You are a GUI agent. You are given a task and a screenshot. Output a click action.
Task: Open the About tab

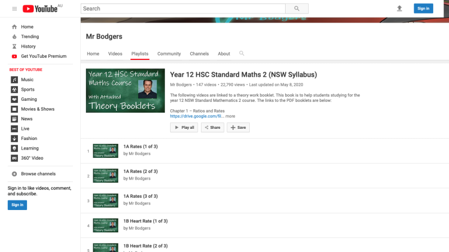[x=224, y=54]
